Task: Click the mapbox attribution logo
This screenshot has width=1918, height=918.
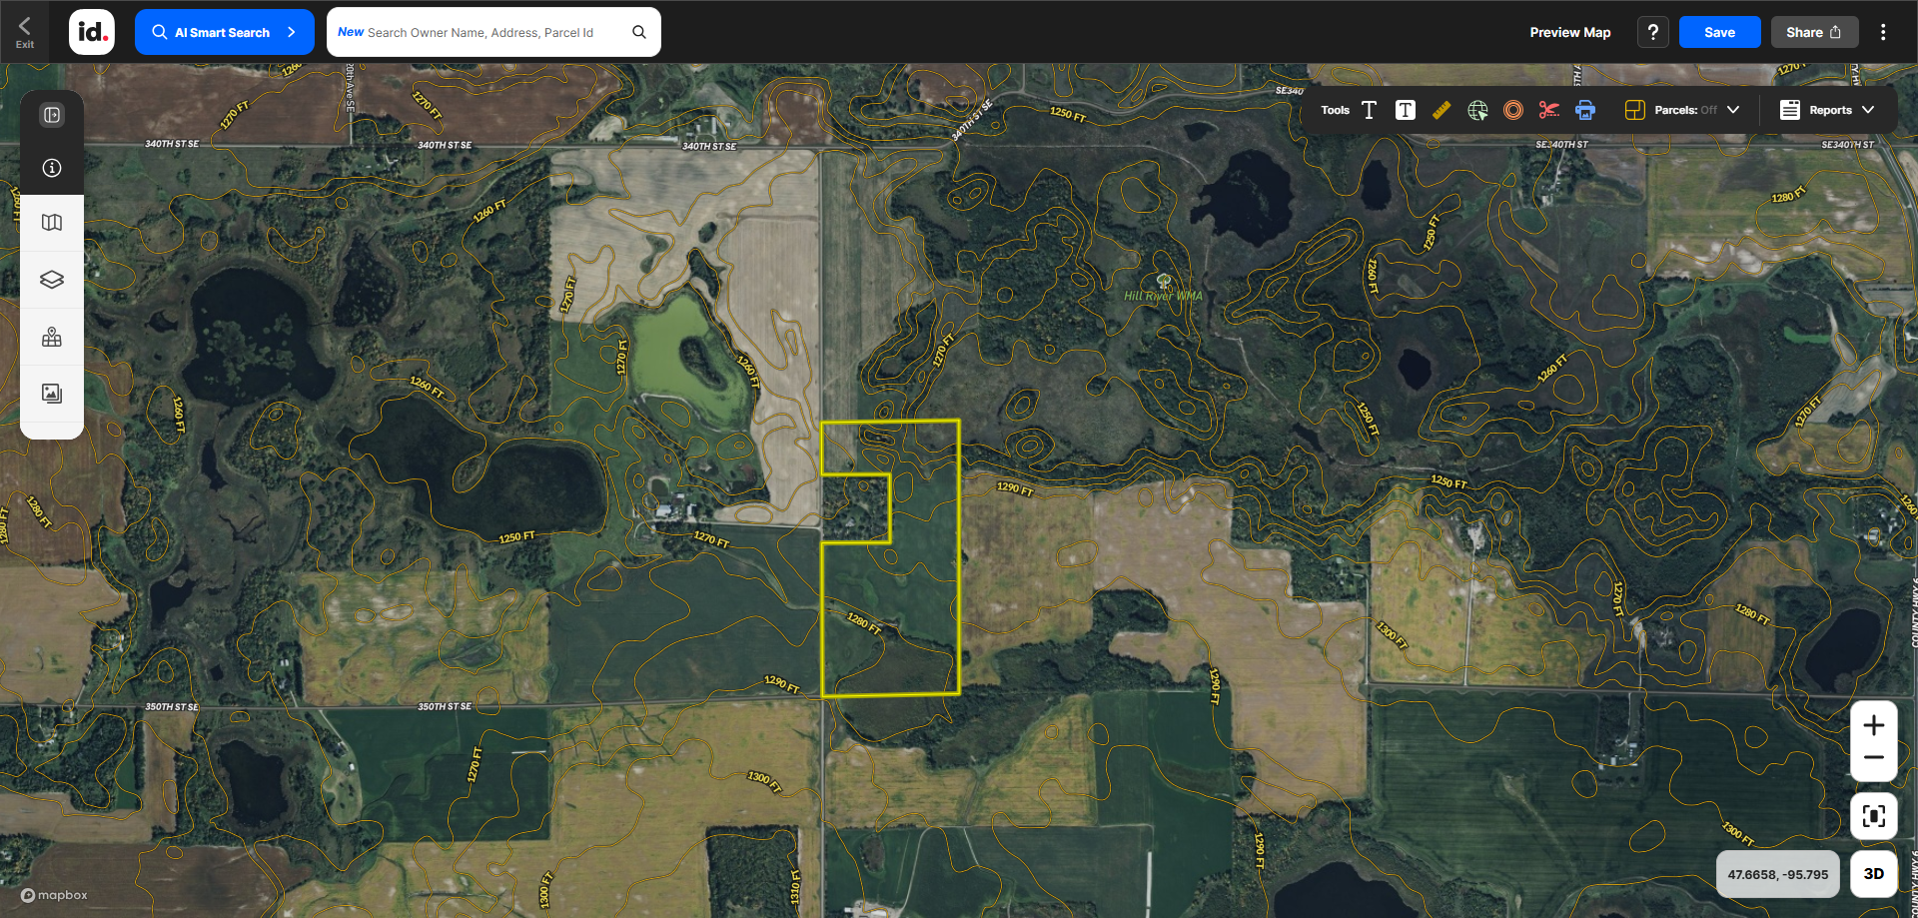Action: [x=55, y=895]
